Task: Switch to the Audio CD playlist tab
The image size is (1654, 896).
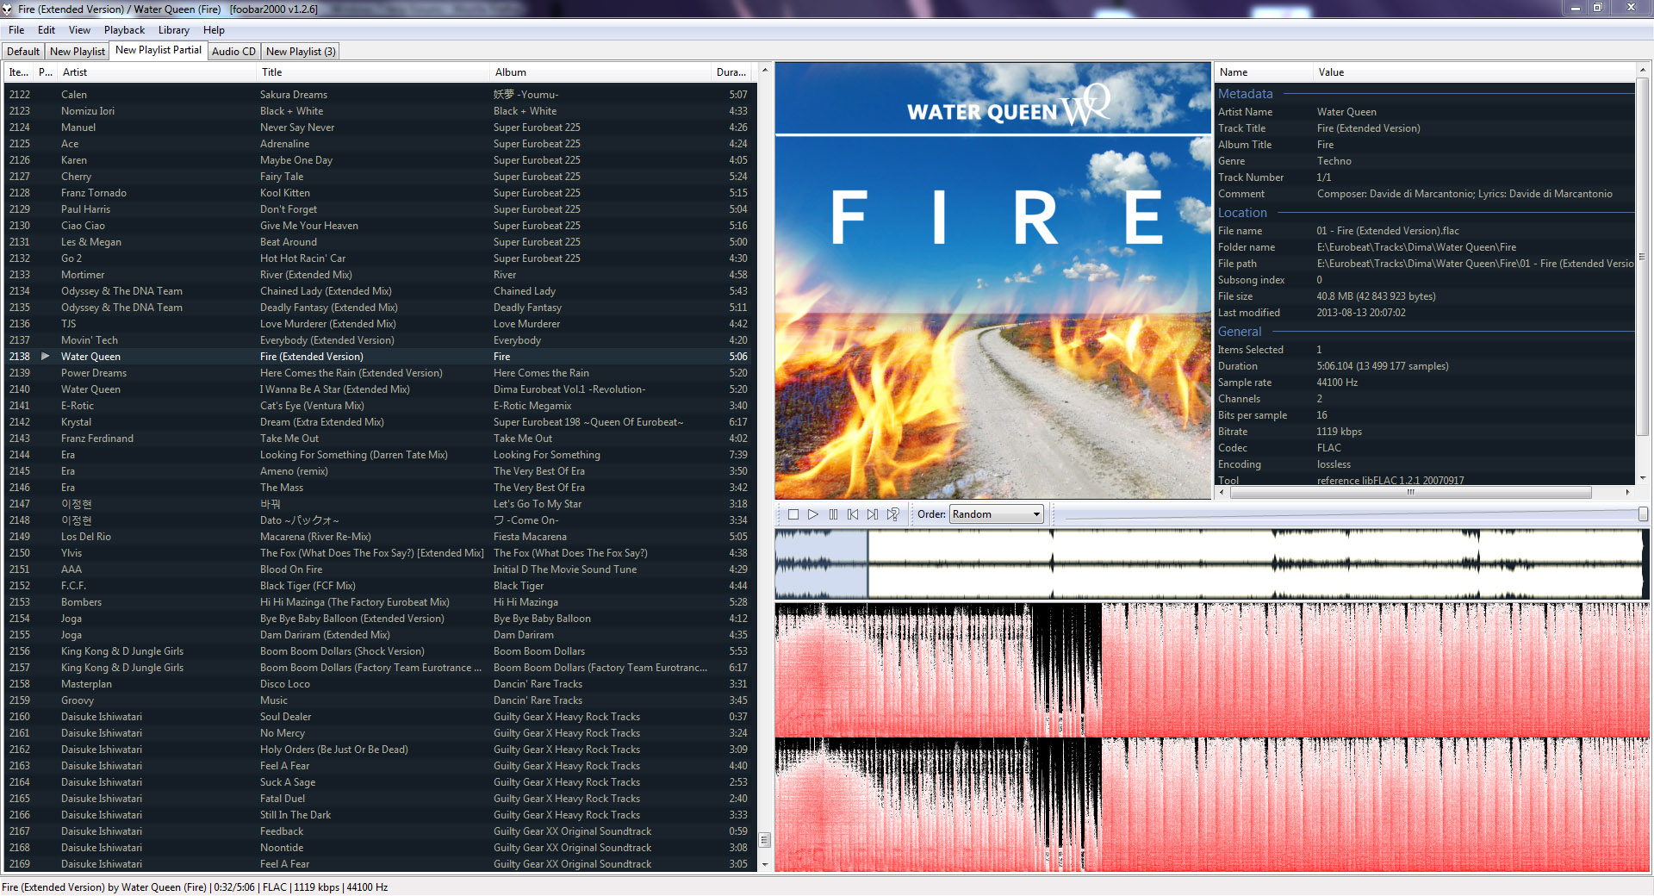Action: pyautogui.click(x=233, y=52)
